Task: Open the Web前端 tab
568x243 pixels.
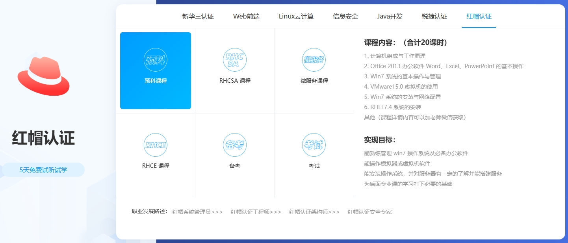Action: (246, 17)
